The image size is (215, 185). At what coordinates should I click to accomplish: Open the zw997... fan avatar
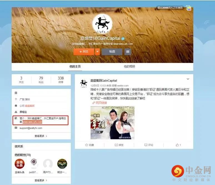(x=34, y=164)
